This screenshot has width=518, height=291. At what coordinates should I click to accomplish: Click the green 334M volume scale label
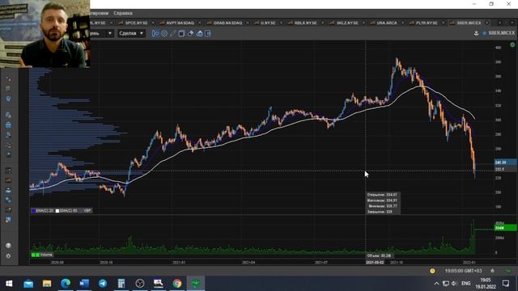[505, 228]
